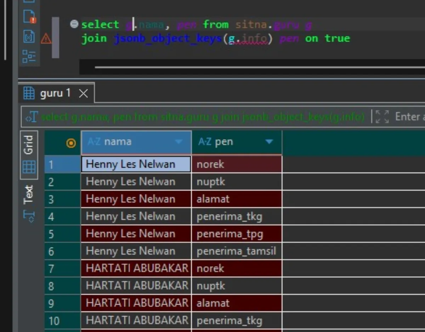The width and height of the screenshot is (425, 332).
Task: Select row number 1 header
Action: 63,164
